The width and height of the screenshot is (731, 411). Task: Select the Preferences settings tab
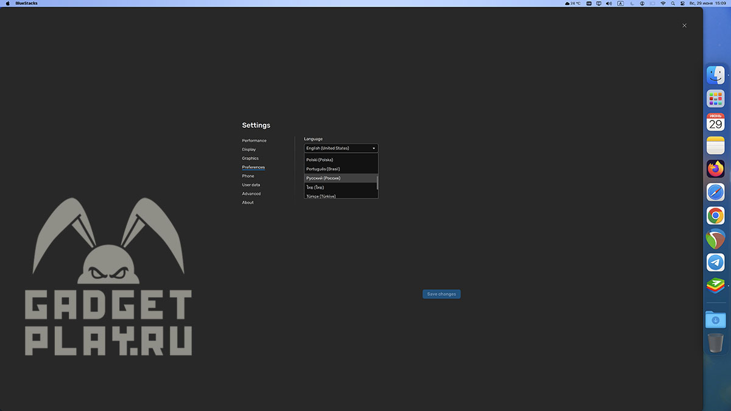click(x=253, y=167)
